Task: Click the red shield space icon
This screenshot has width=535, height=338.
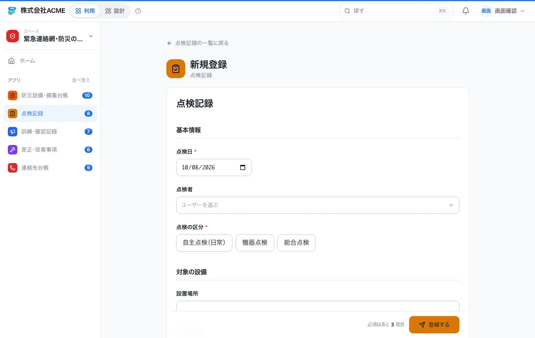Action: pyautogui.click(x=13, y=36)
